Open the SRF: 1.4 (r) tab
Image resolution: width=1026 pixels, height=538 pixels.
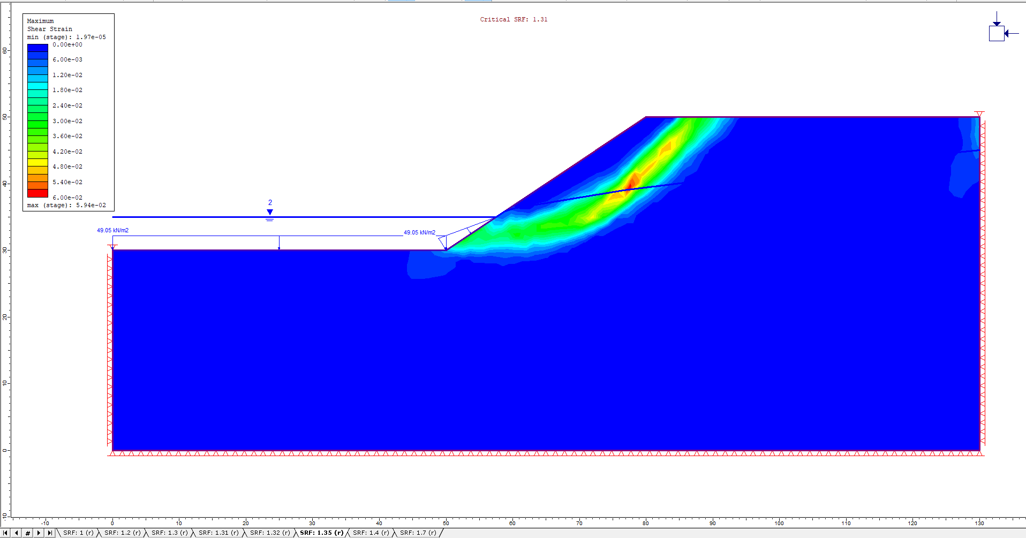(371, 533)
